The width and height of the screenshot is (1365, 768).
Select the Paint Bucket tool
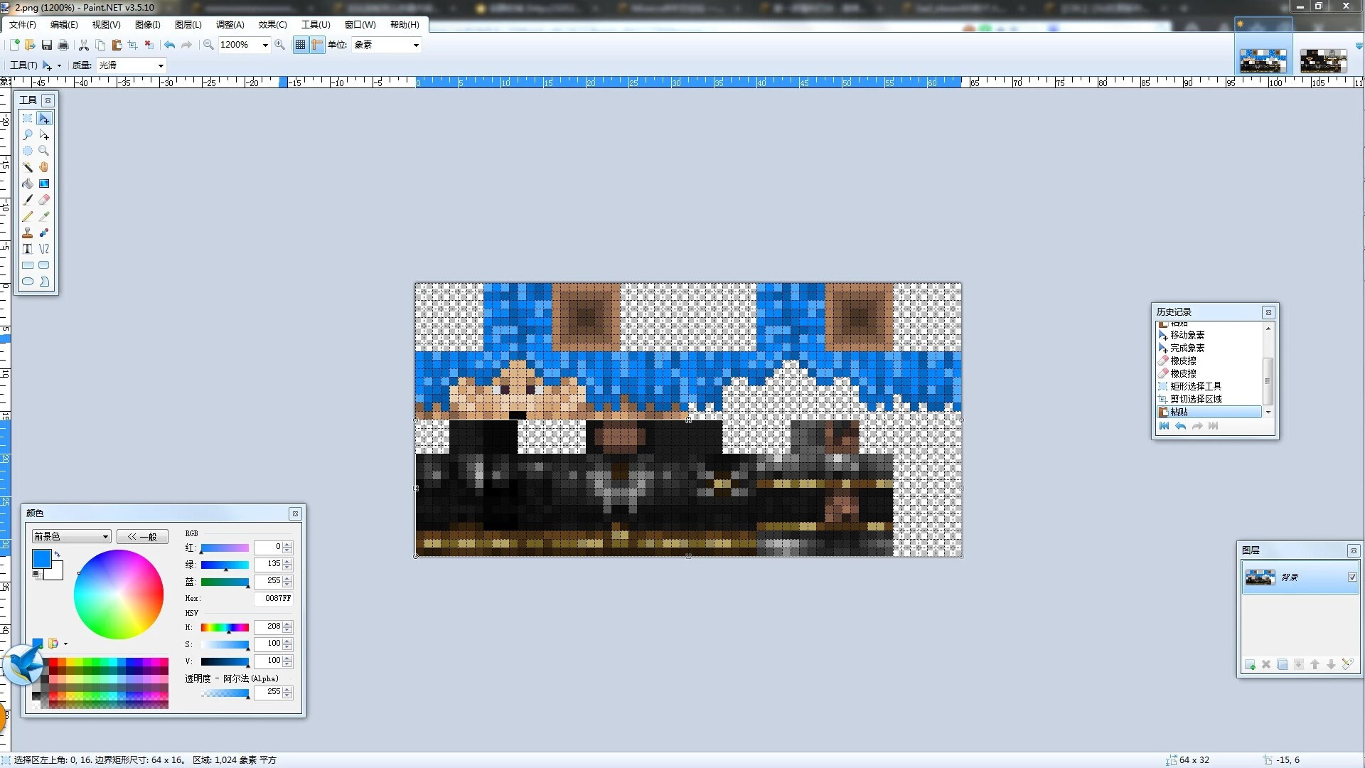(x=28, y=183)
